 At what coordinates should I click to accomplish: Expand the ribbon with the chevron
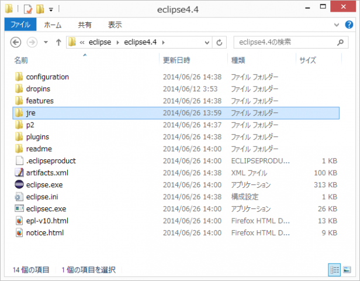337,25
